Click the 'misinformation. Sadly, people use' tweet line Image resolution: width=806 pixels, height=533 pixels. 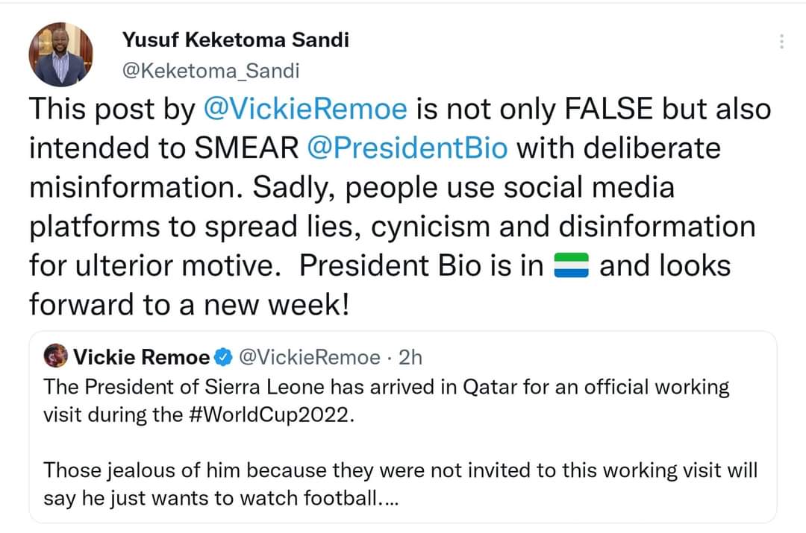351,187
